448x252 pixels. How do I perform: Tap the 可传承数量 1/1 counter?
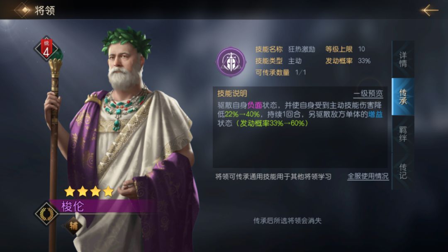[x=280, y=73]
